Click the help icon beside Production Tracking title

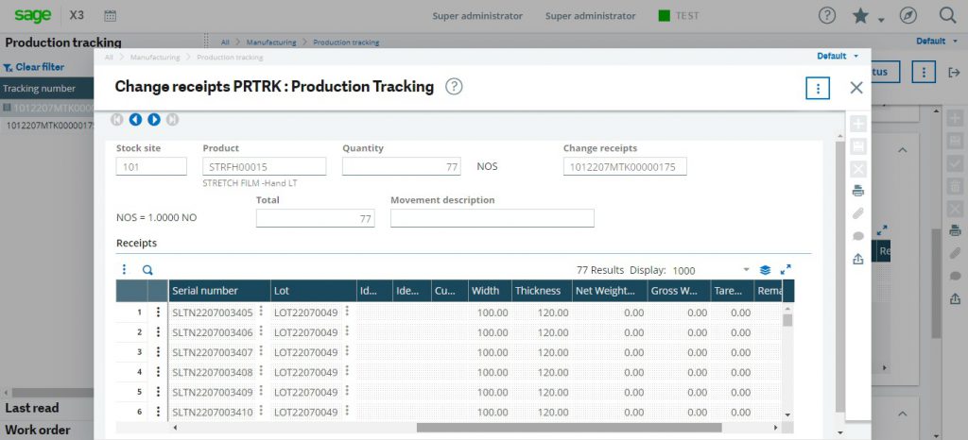tap(454, 87)
